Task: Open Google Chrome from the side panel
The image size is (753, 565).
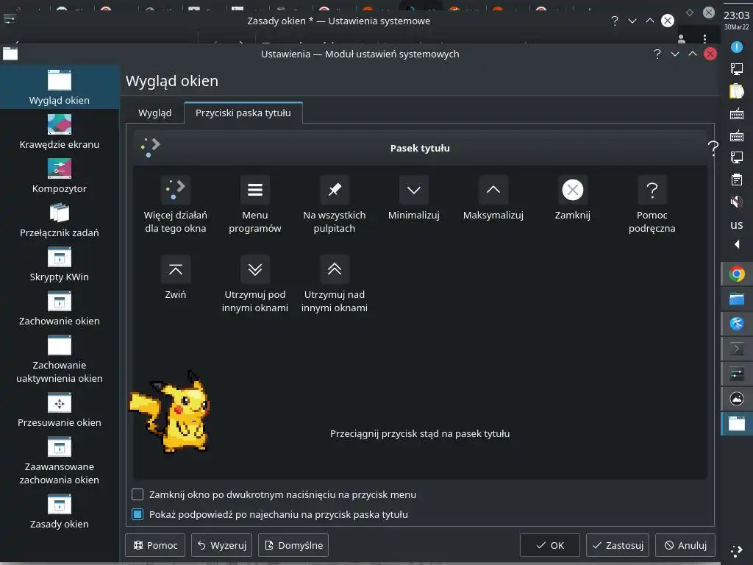Action: point(737,274)
